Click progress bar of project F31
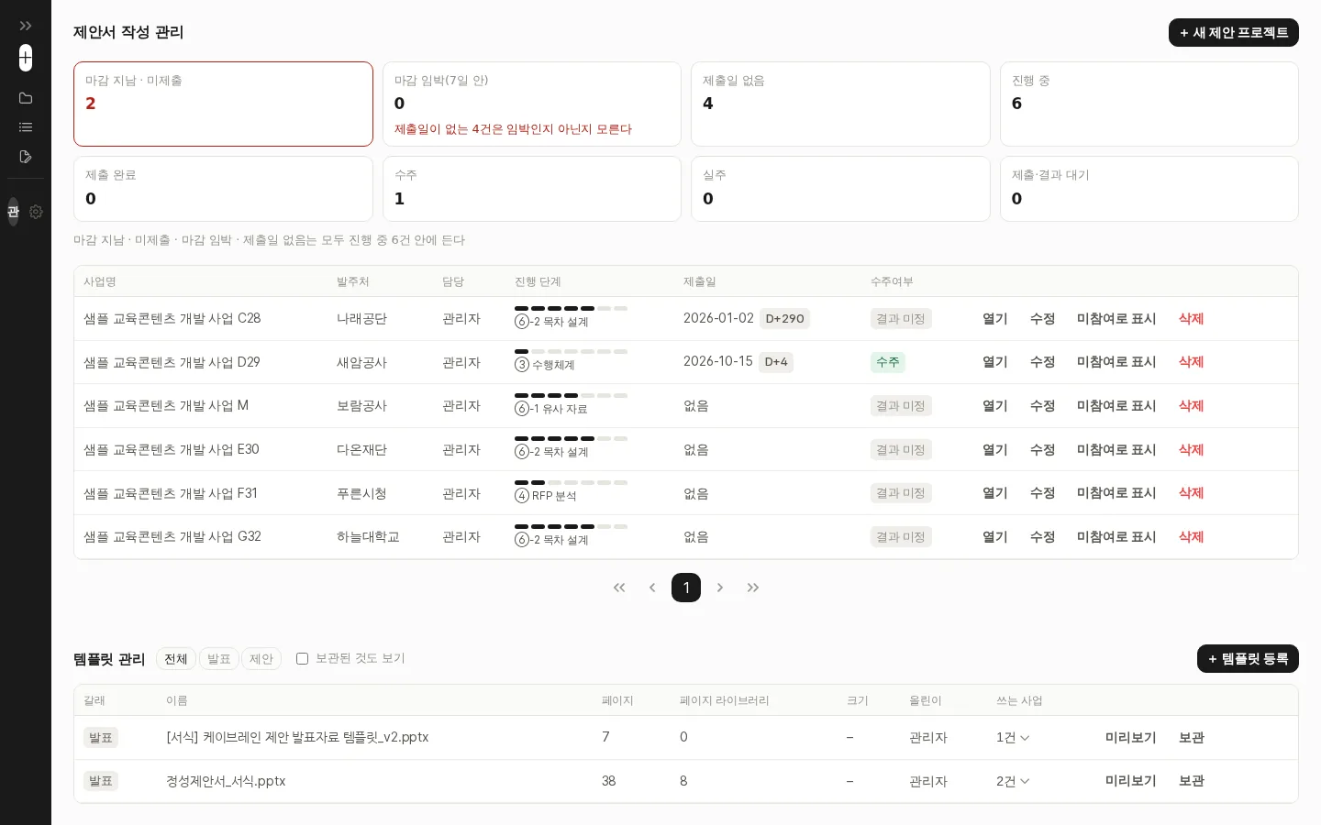 (571, 482)
